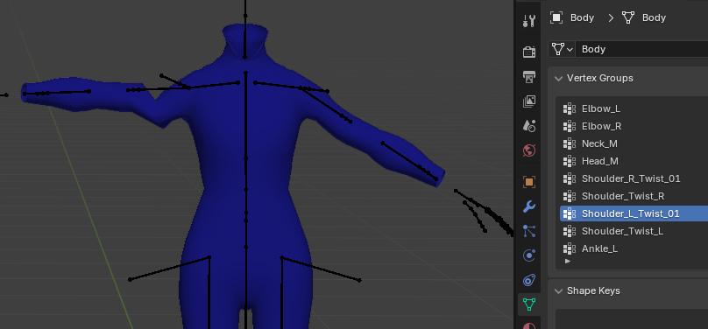Click the Body object icon in breadcrumb
The image size is (708, 329).
pyautogui.click(x=556, y=17)
